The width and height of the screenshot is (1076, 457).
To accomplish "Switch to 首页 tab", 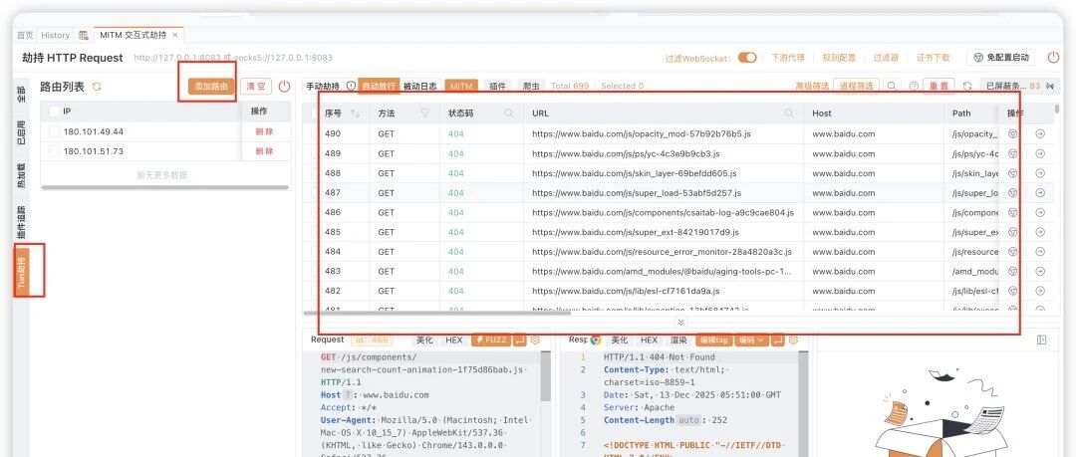I will click(x=25, y=35).
